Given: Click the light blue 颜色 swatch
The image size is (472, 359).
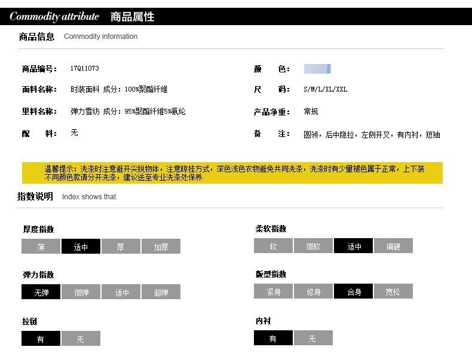Looking at the screenshot, I should [x=317, y=69].
